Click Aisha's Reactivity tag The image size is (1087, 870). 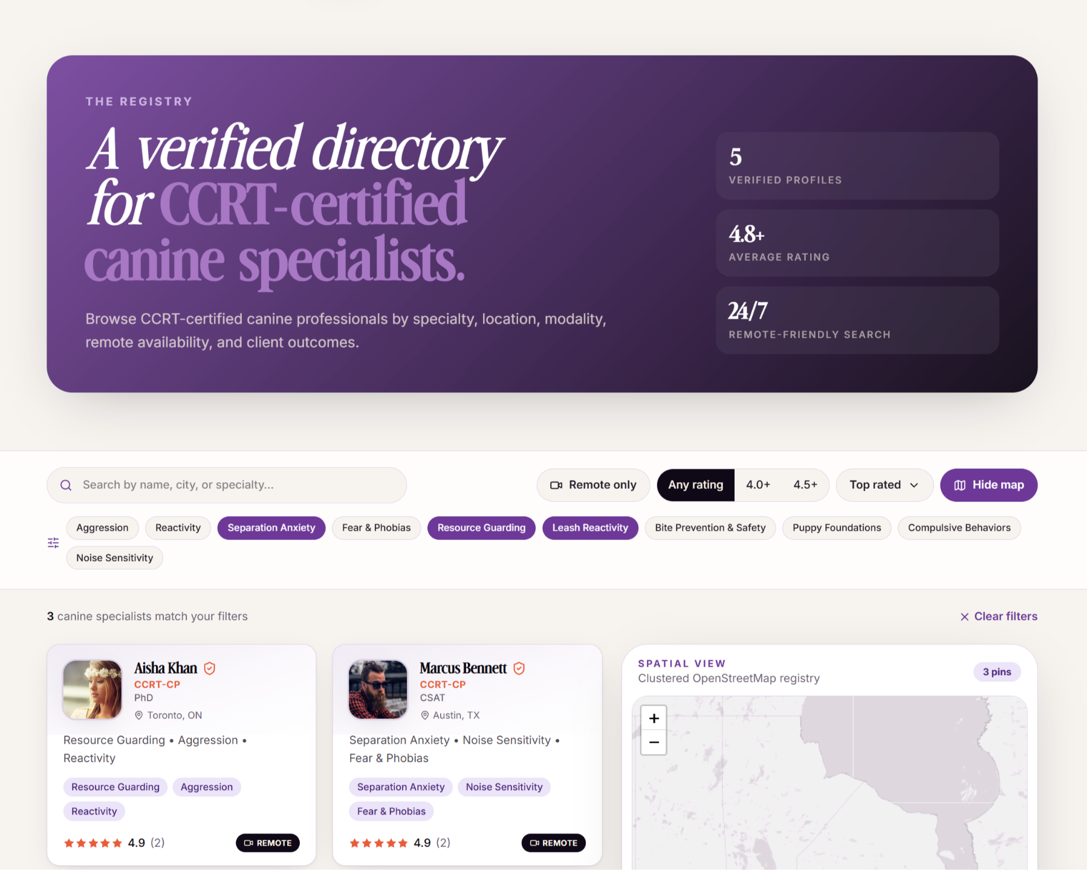click(94, 811)
